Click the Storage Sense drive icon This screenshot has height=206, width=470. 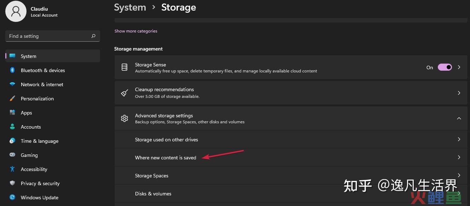coord(124,67)
